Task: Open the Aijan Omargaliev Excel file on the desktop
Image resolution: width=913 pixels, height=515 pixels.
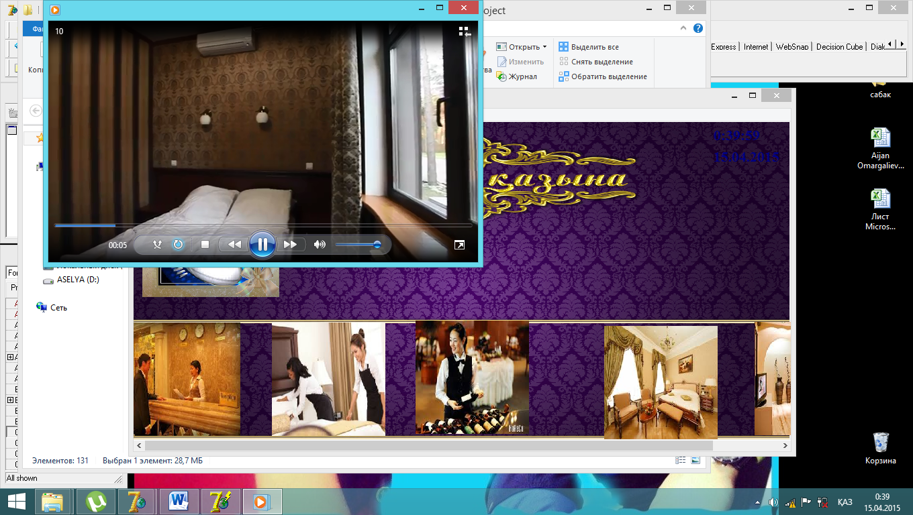Action: click(880, 149)
